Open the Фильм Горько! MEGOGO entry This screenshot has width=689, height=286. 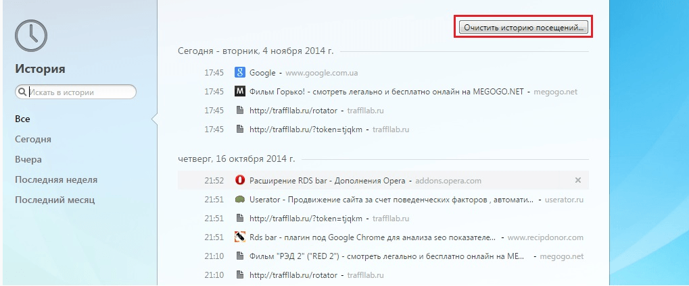coord(386,92)
